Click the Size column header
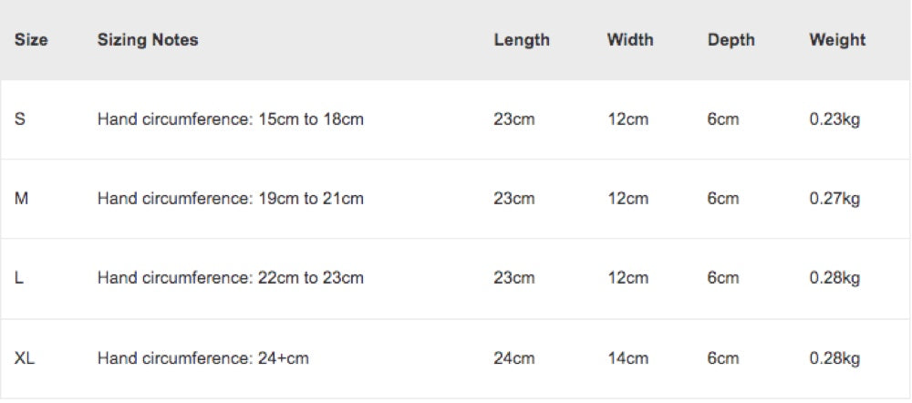This screenshot has width=912, height=403. [31, 40]
